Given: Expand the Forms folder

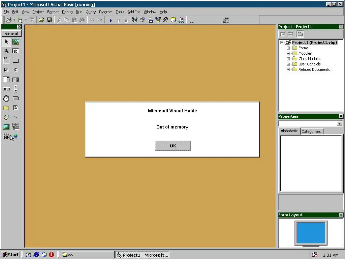Looking at the screenshot, I should pos(288,48).
